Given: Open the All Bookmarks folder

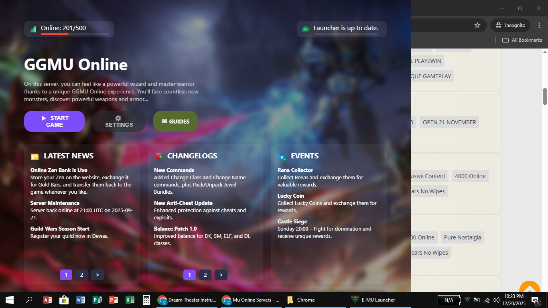Looking at the screenshot, I should click(522, 40).
